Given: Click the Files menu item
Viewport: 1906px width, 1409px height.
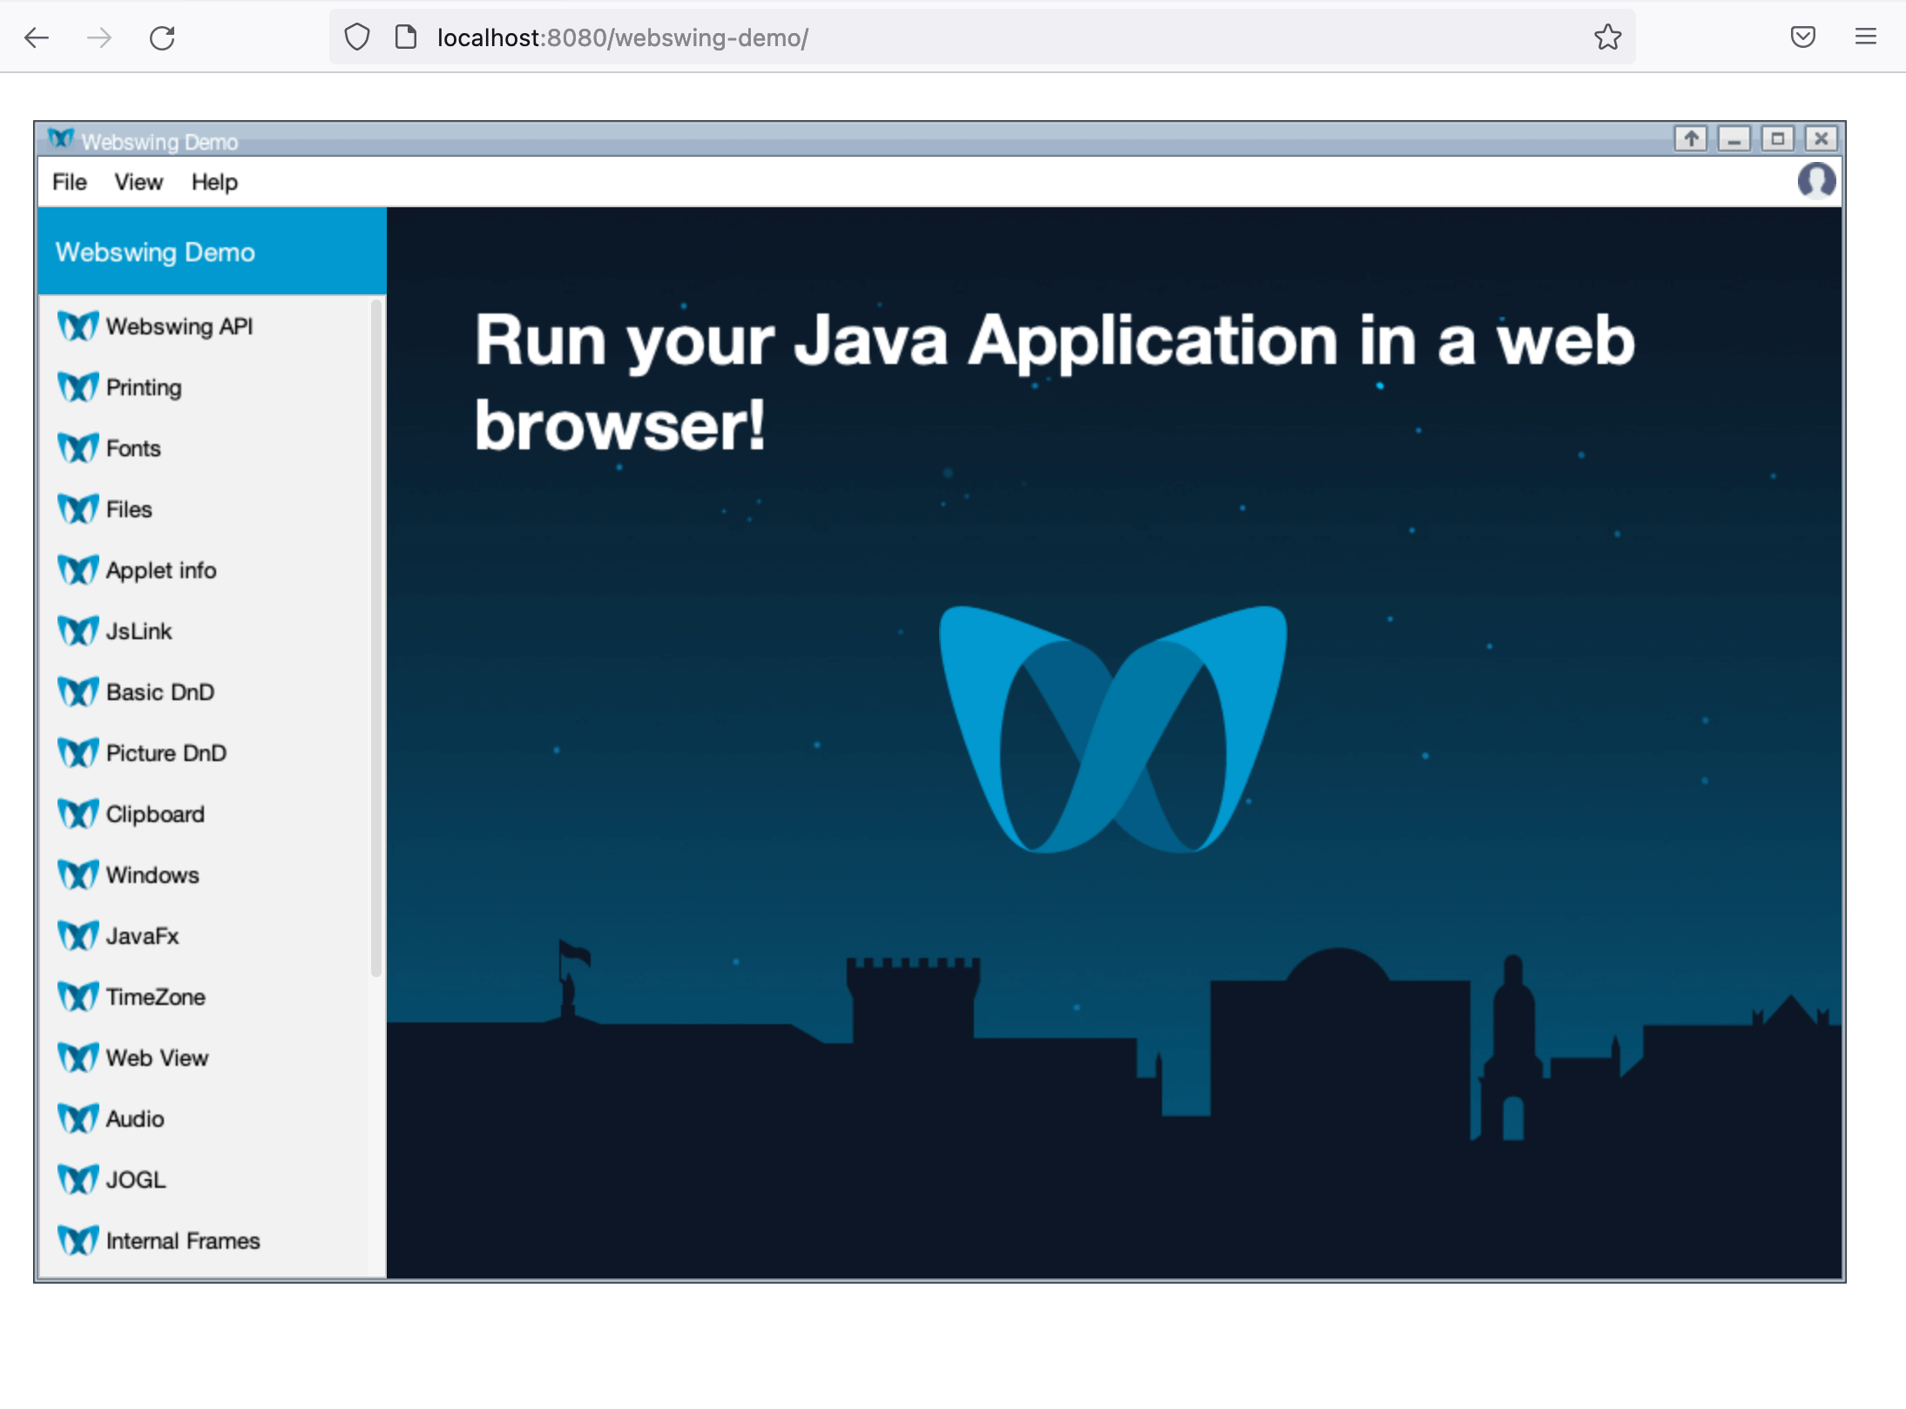Looking at the screenshot, I should 132,509.
